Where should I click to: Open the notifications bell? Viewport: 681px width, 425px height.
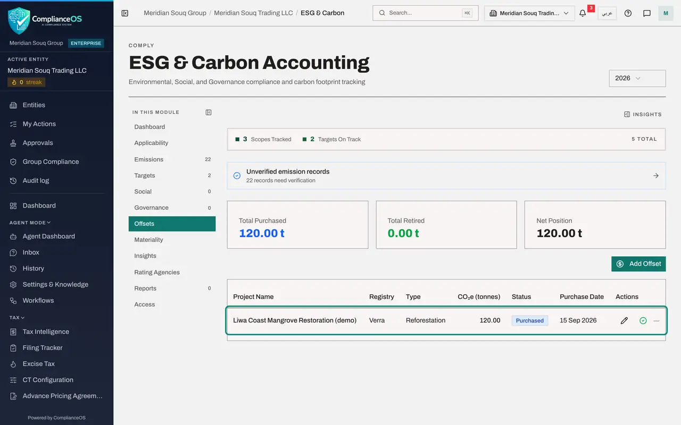[583, 13]
